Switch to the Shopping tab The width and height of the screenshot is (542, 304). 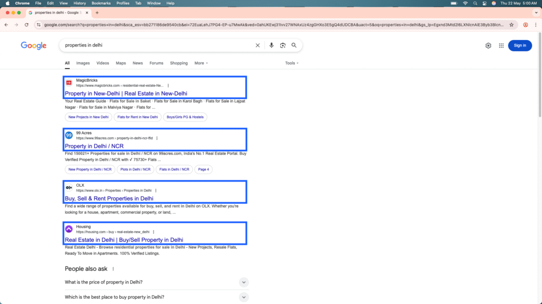pos(179,63)
